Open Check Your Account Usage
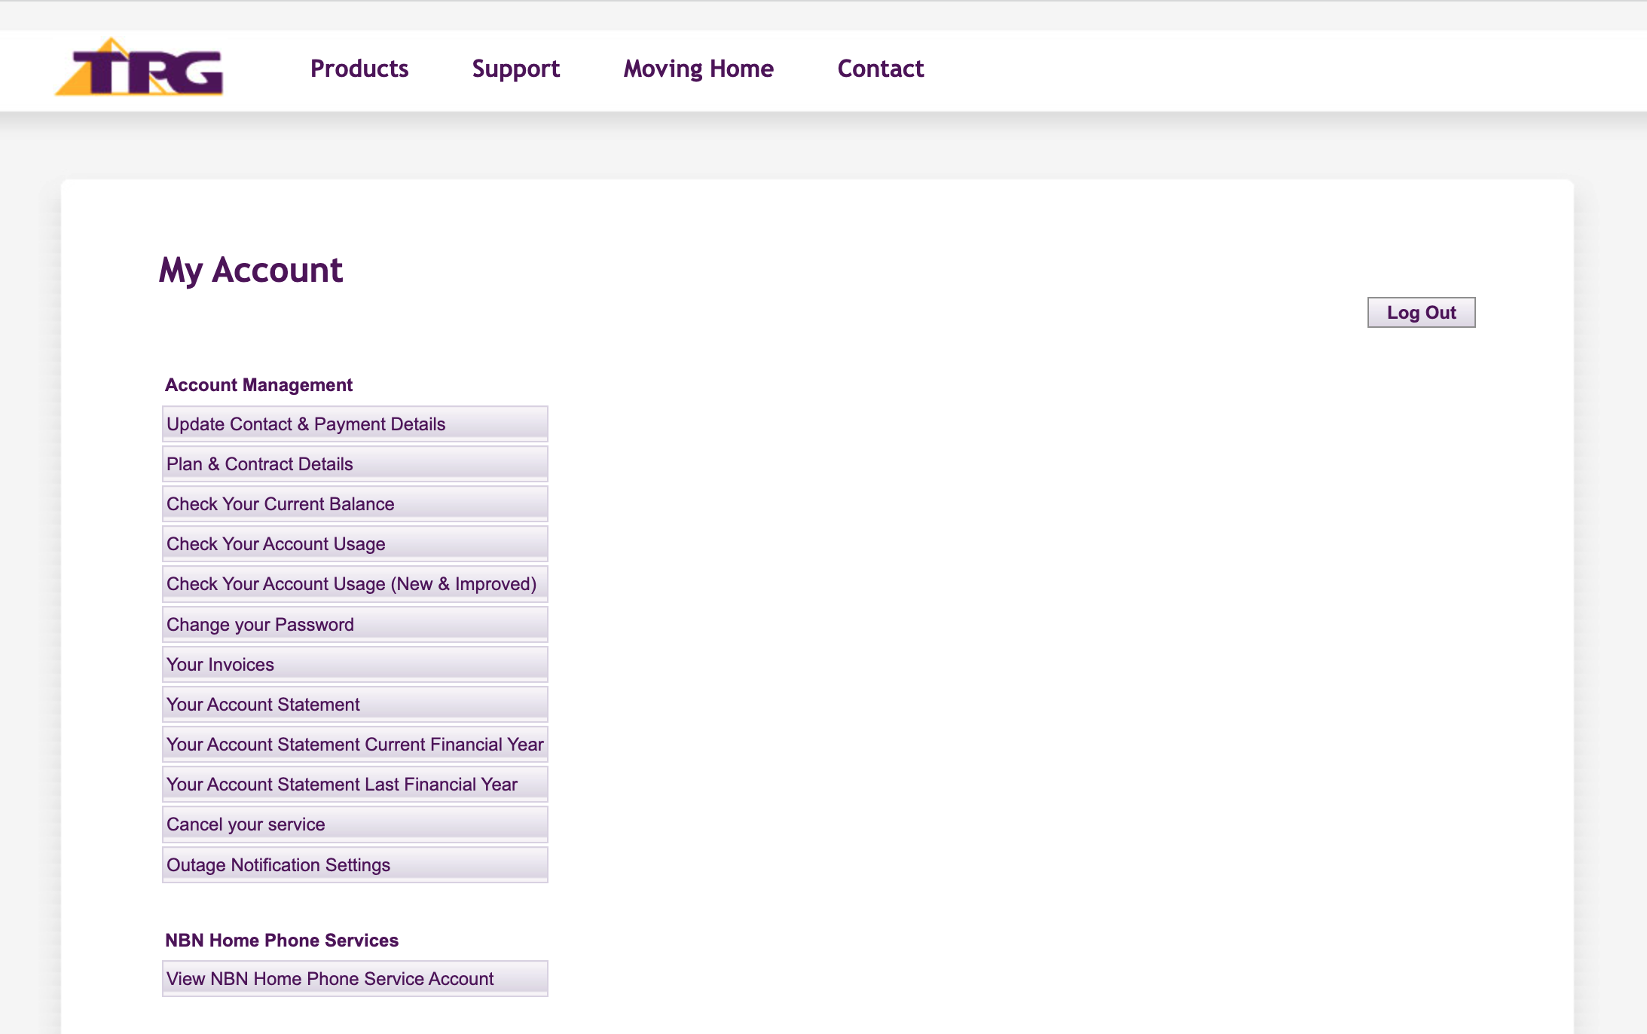1647x1034 pixels. [x=354, y=543]
